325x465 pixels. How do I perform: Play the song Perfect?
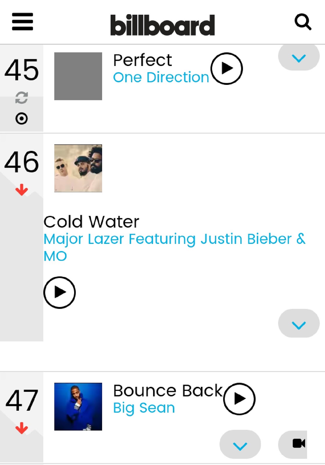[x=227, y=69]
